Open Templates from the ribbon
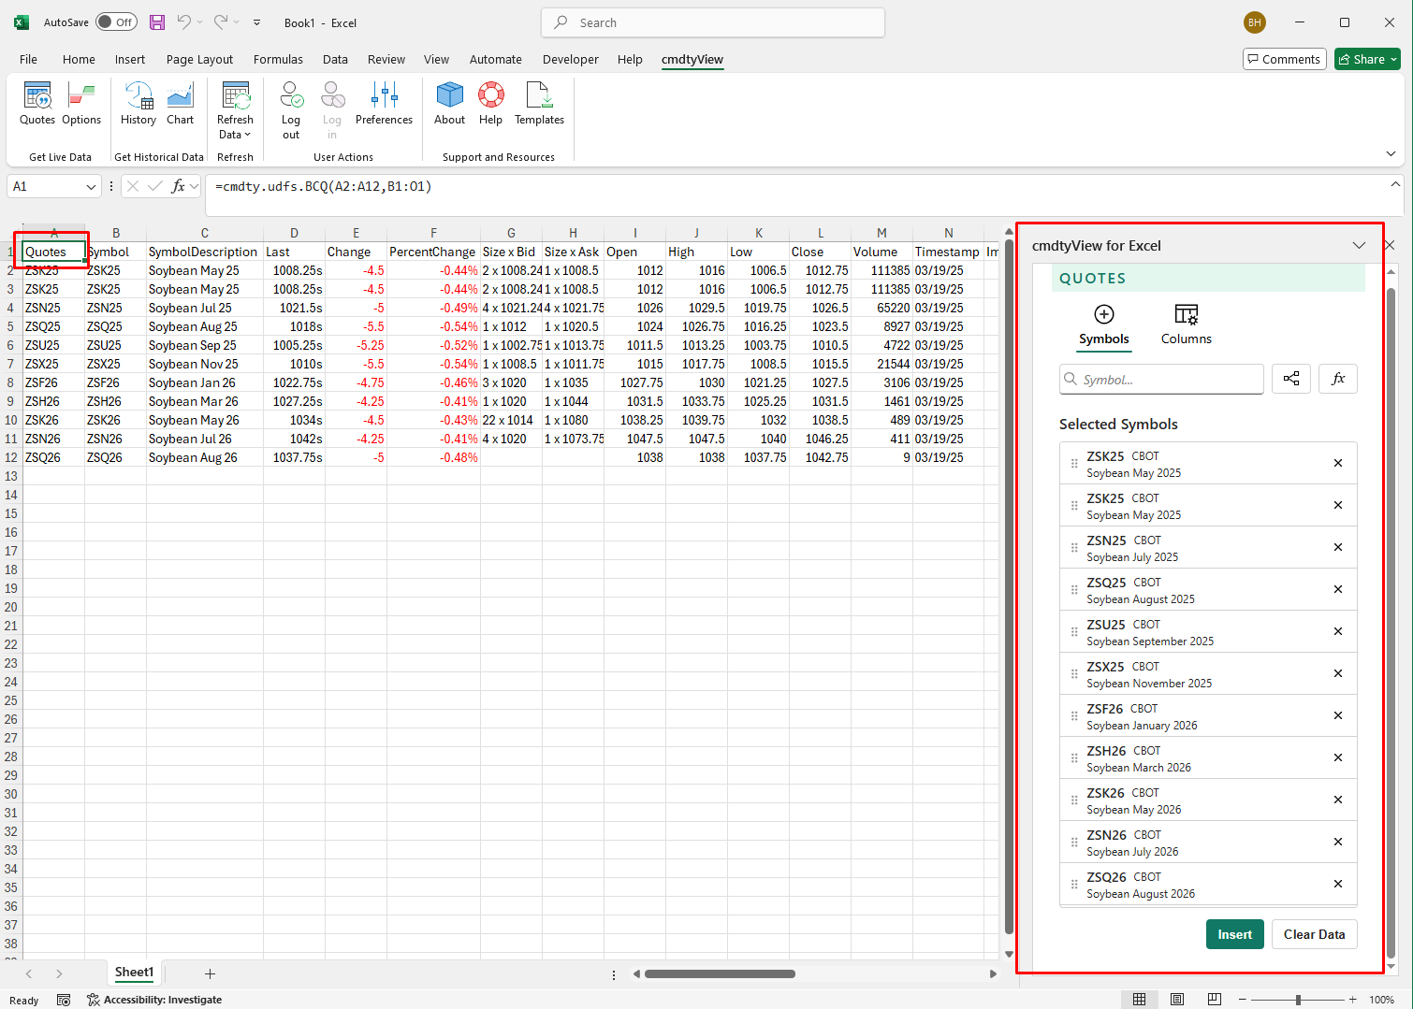This screenshot has height=1009, width=1413. pos(539,104)
